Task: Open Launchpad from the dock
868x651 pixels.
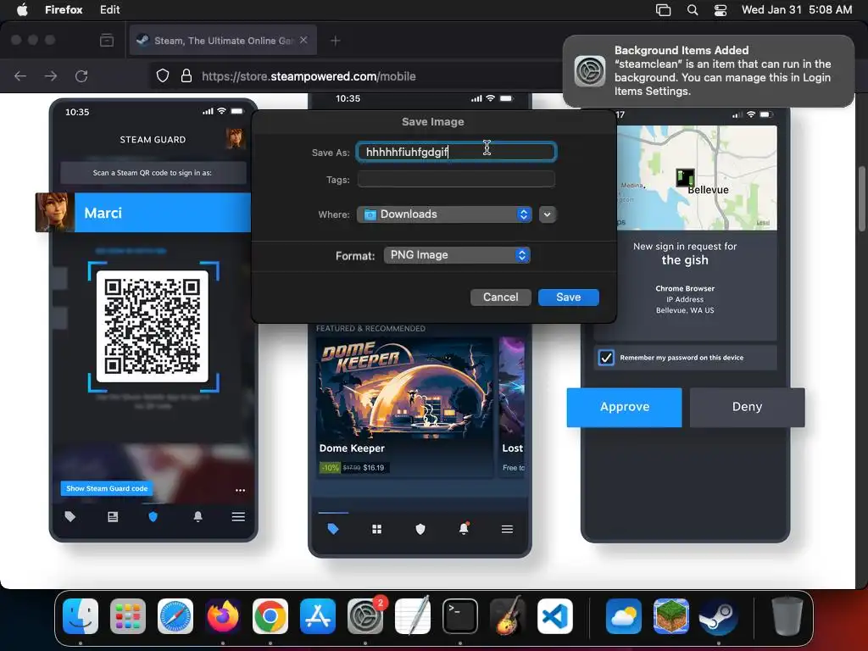Action: pyautogui.click(x=128, y=616)
